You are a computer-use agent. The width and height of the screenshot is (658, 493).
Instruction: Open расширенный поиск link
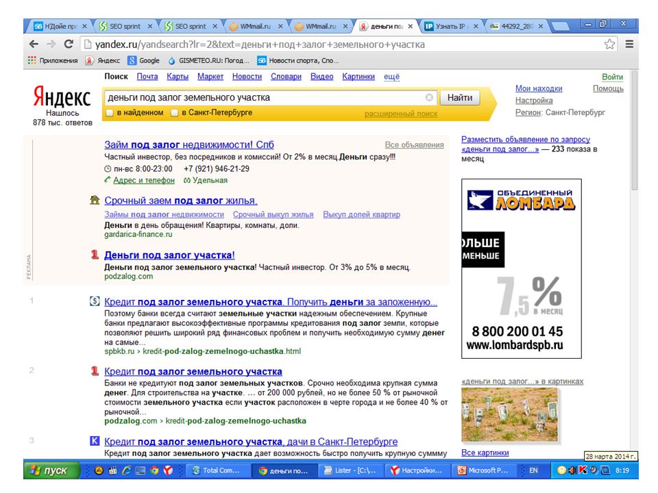coord(401,114)
